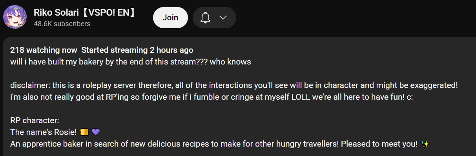
Task: Click the notification bell icon
Action: 206,18
